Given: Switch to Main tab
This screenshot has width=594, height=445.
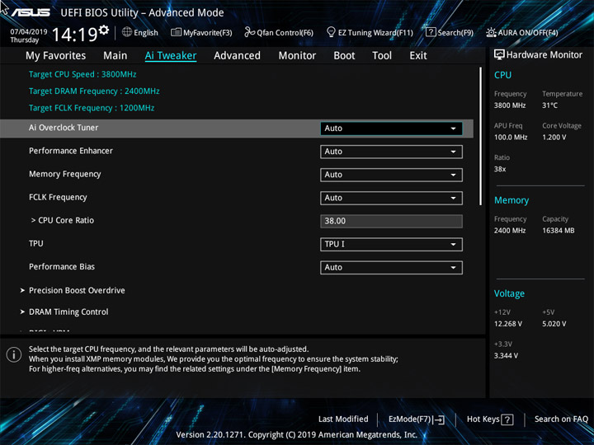Looking at the screenshot, I should 115,56.
